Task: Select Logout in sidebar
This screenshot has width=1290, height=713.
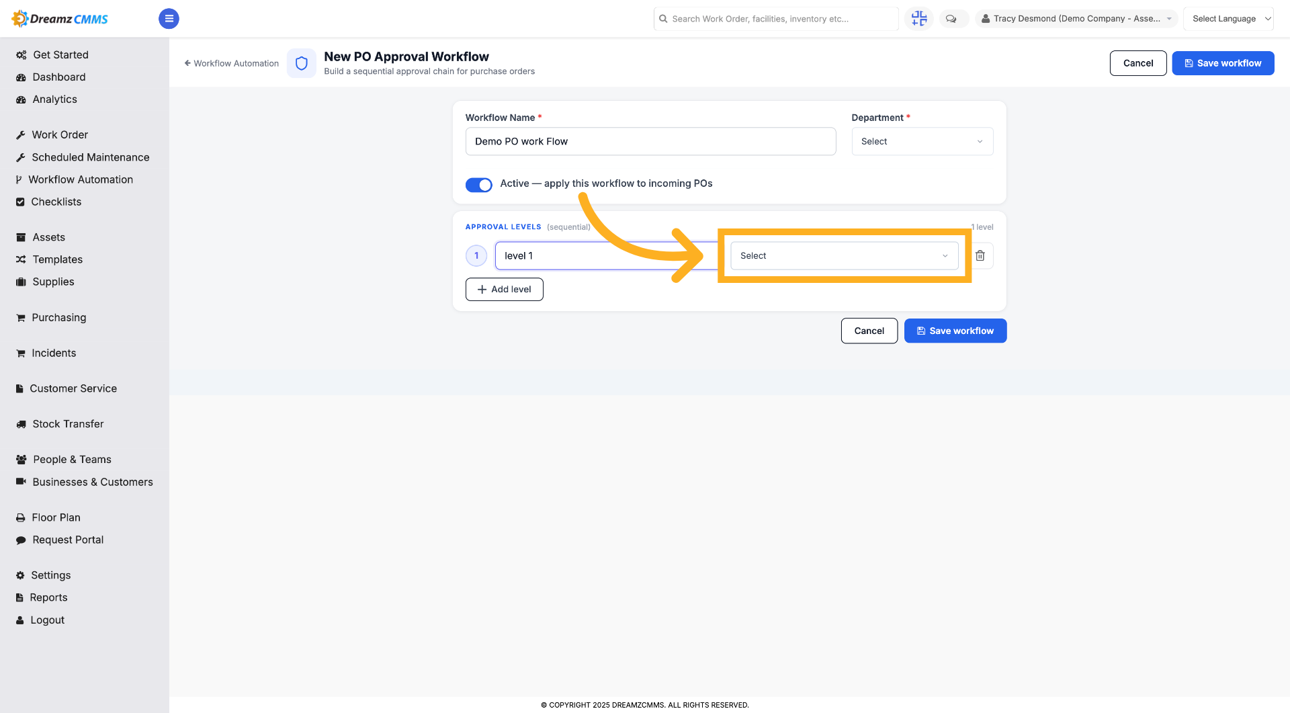Action: click(x=47, y=620)
